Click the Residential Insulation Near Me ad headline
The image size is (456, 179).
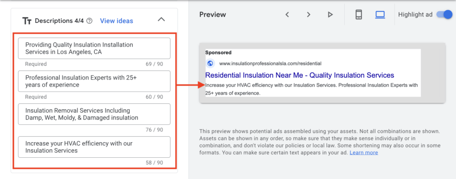[300, 76]
